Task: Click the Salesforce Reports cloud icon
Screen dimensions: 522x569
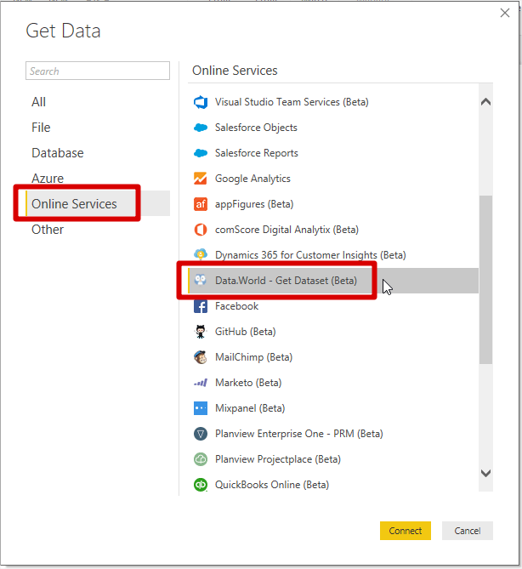Action: click(x=201, y=153)
